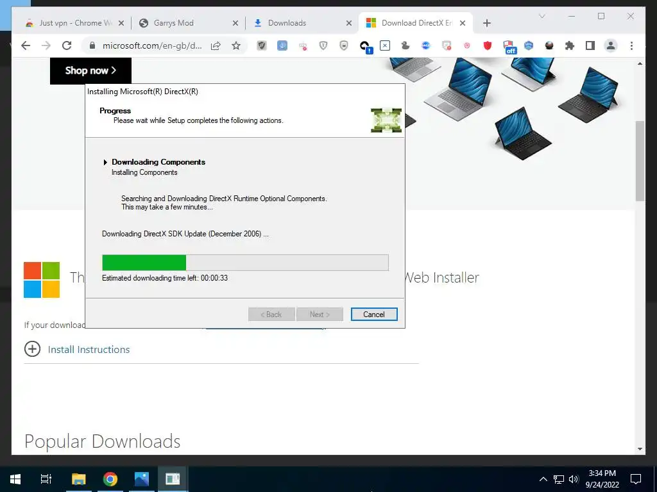This screenshot has width=657, height=492.
Task: Share this page from address bar
Action: click(x=216, y=45)
